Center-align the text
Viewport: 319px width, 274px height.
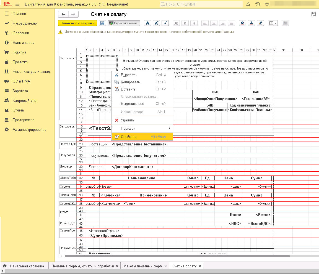point(214,23)
